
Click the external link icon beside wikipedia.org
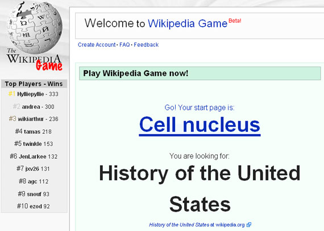click(249, 225)
